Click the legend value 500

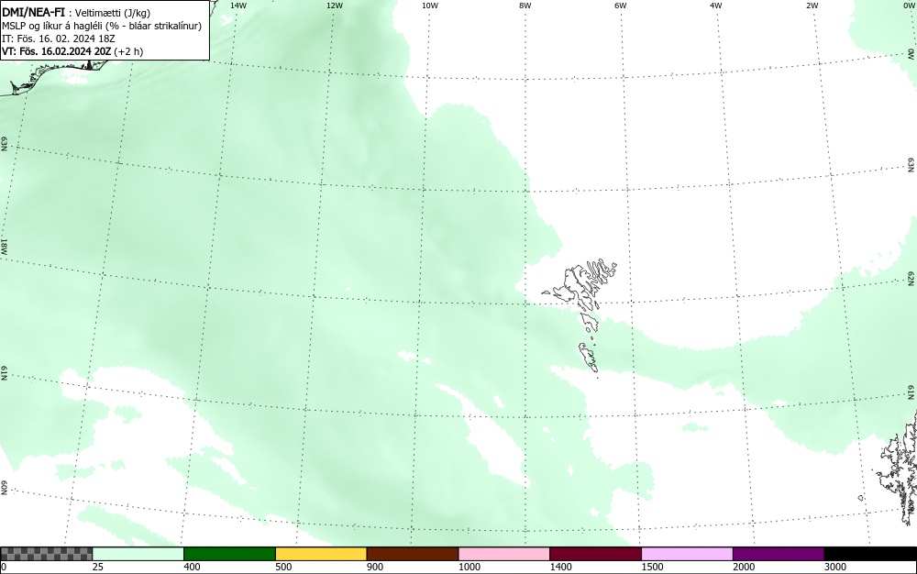pos(283,567)
